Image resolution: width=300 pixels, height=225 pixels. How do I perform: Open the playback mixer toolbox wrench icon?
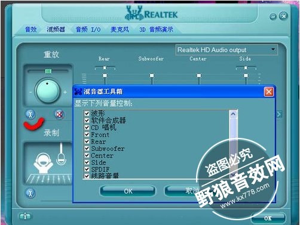pos(30,115)
